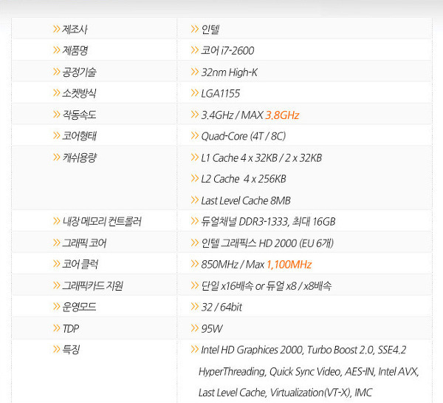The image size is (443, 403).
Task: Click the chevron bullet before 95W
Action: click(195, 328)
